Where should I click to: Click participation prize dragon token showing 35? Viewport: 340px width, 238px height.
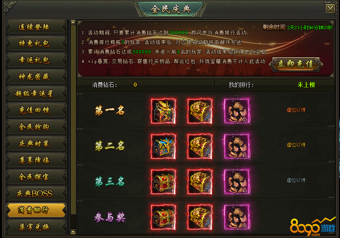click(x=237, y=217)
